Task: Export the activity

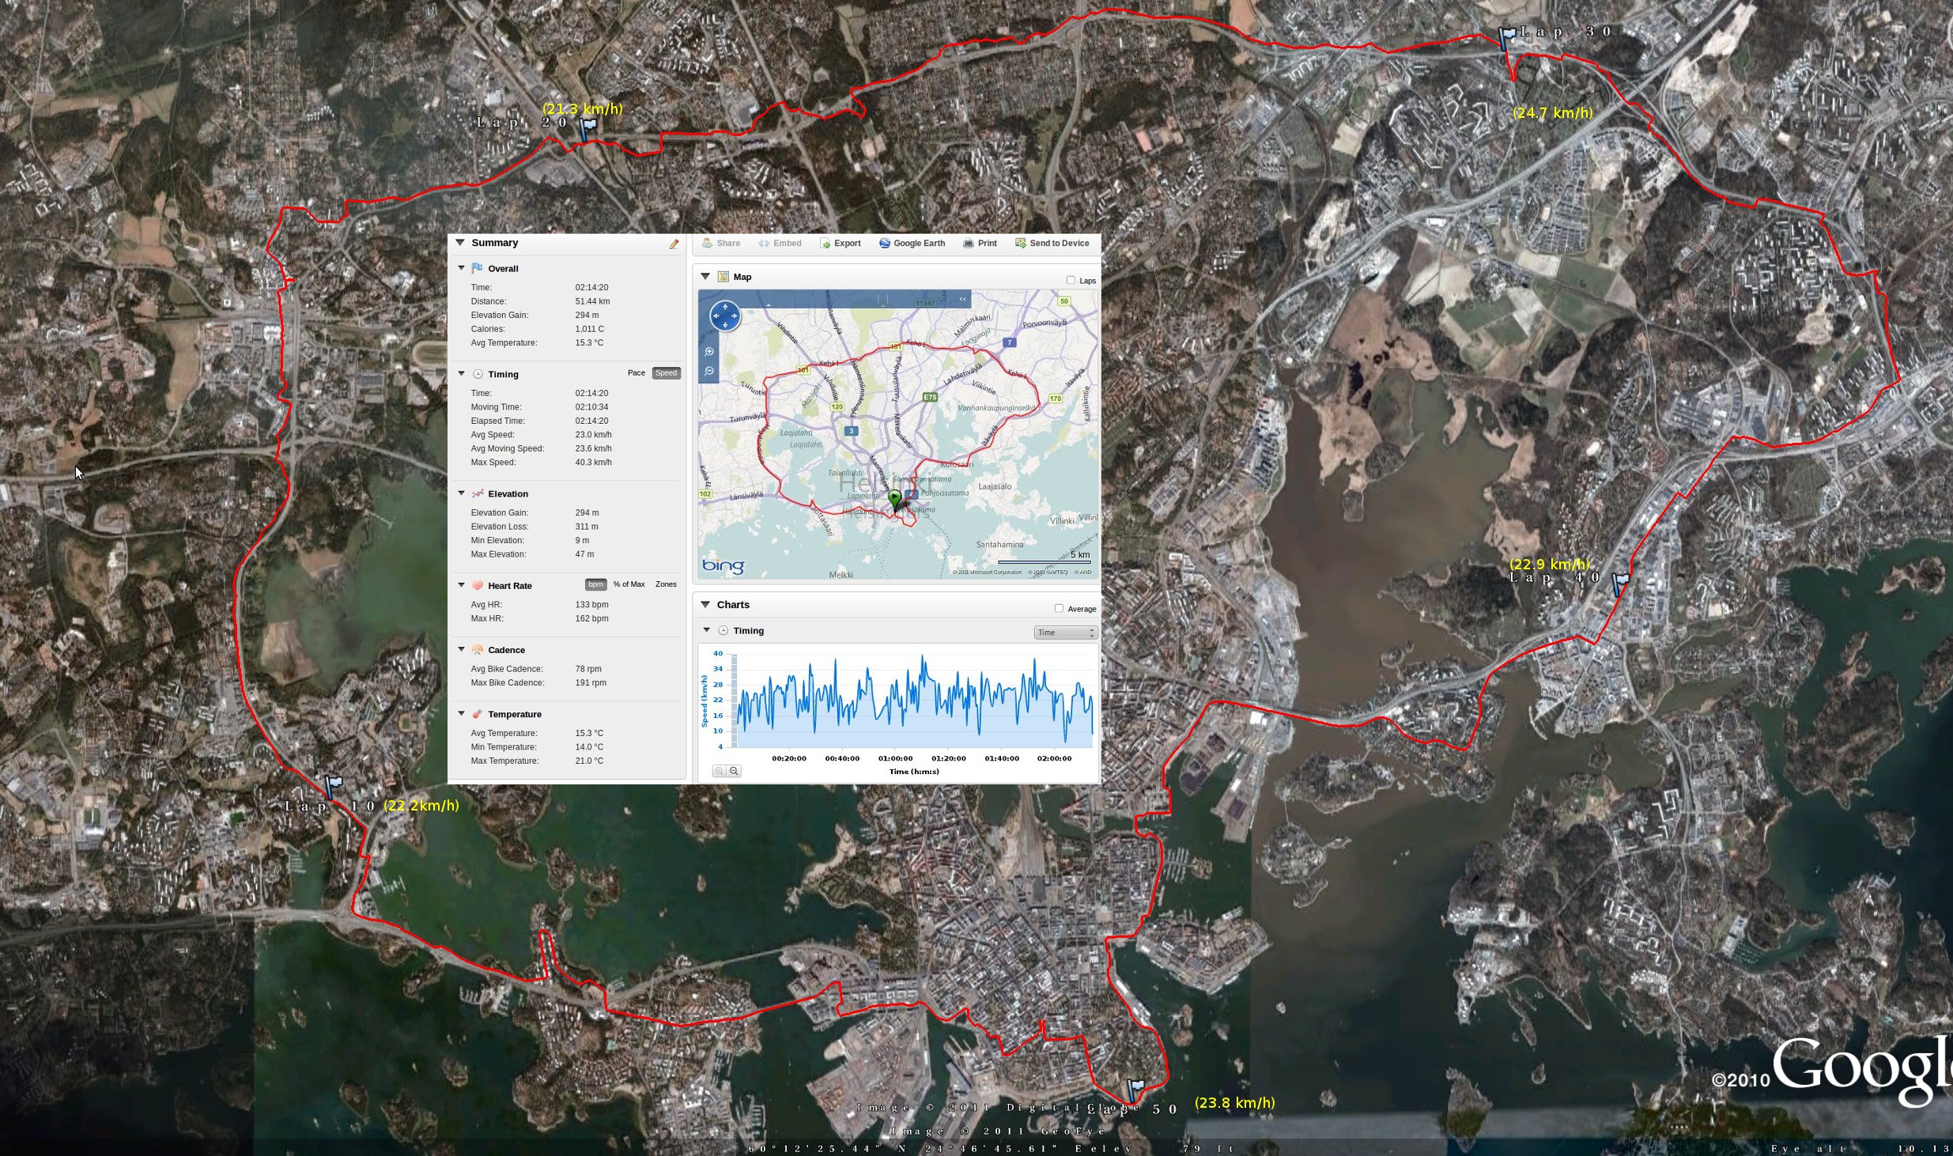Action: (840, 244)
